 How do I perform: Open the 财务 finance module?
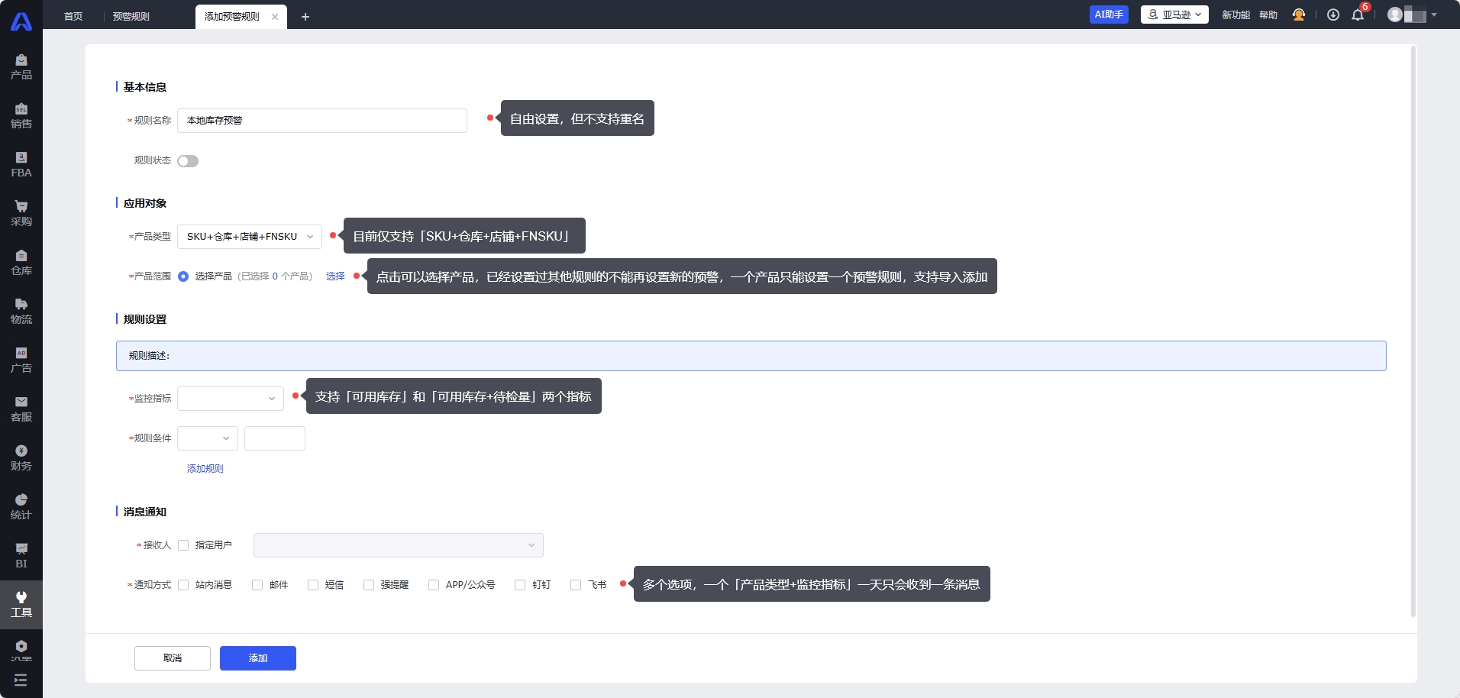coord(21,458)
